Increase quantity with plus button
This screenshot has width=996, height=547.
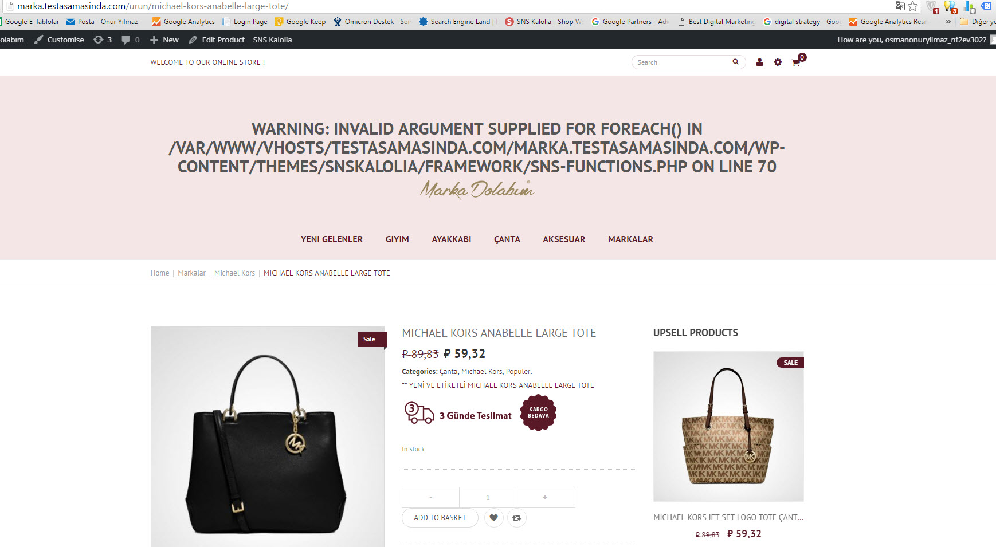pyautogui.click(x=545, y=497)
